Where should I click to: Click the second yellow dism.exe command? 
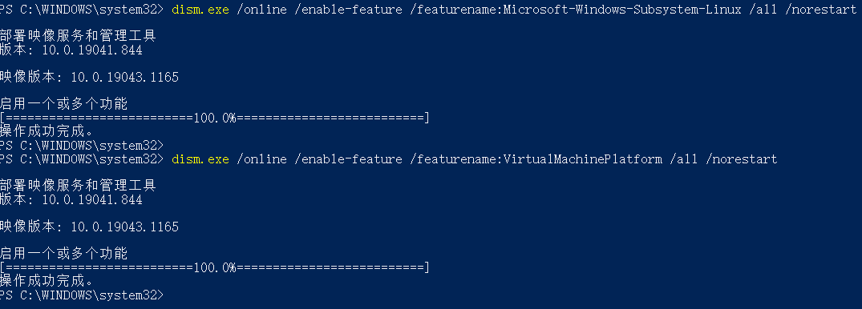click(200, 159)
